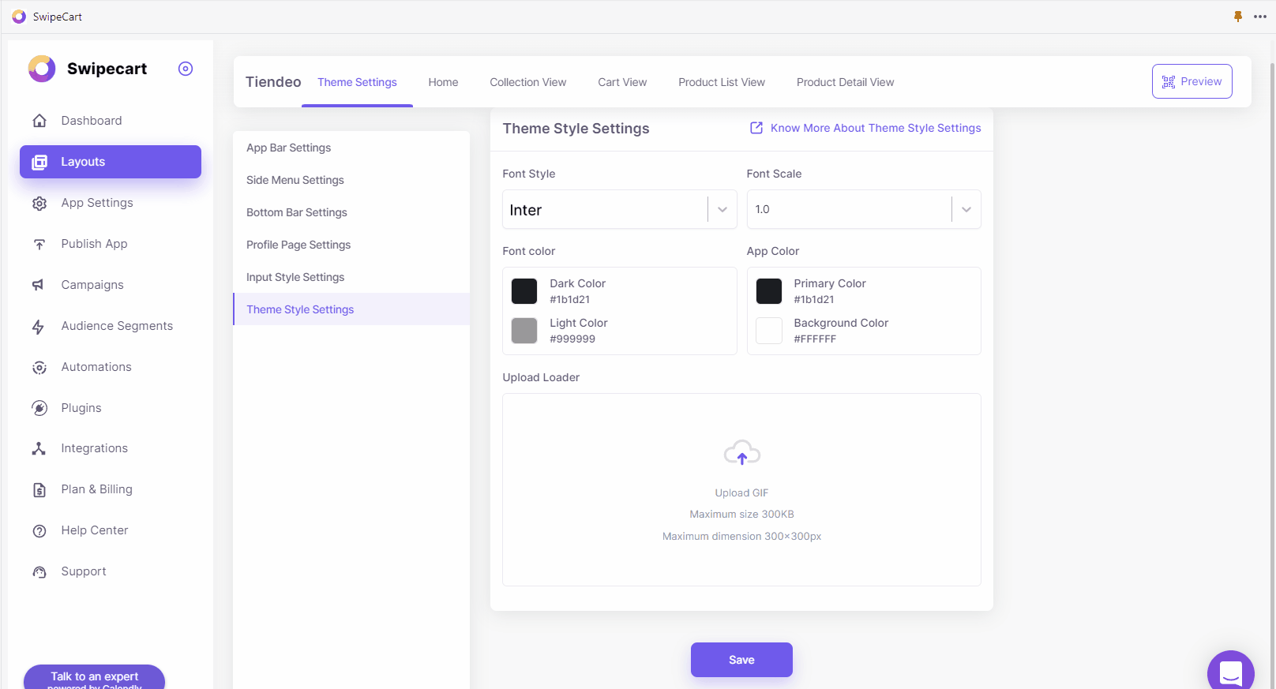The height and width of the screenshot is (689, 1276).
Task: Click the Talk to an expert button
Action: click(x=95, y=676)
